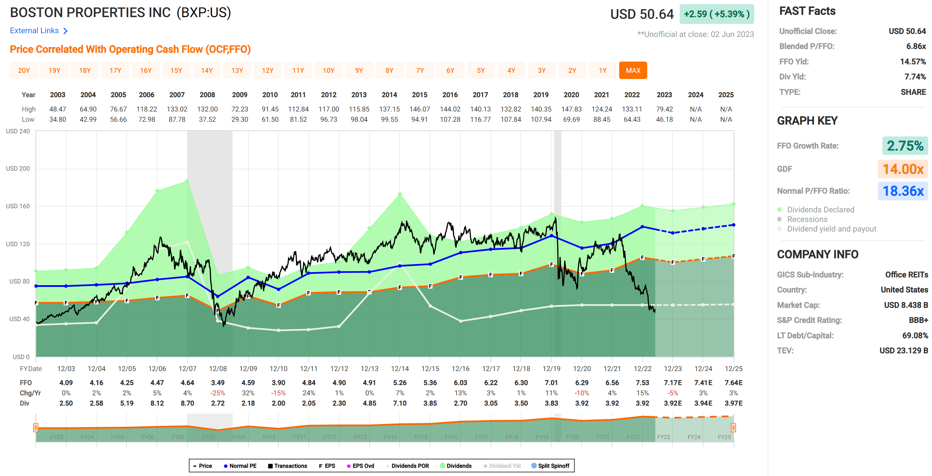Choose the 6Y range button
The height and width of the screenshot is (476, 932).
coord(450,70)
